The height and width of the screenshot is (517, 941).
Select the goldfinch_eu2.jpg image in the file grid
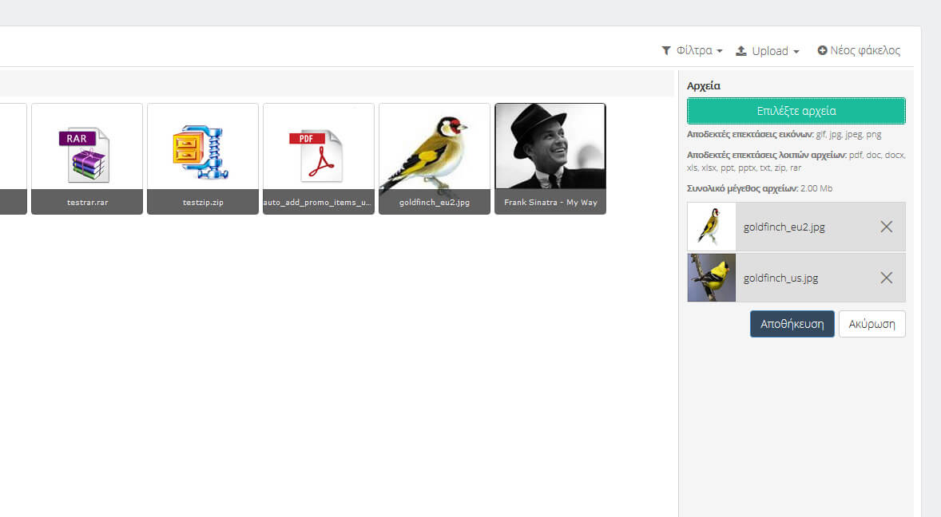click(x=435, y=159)
